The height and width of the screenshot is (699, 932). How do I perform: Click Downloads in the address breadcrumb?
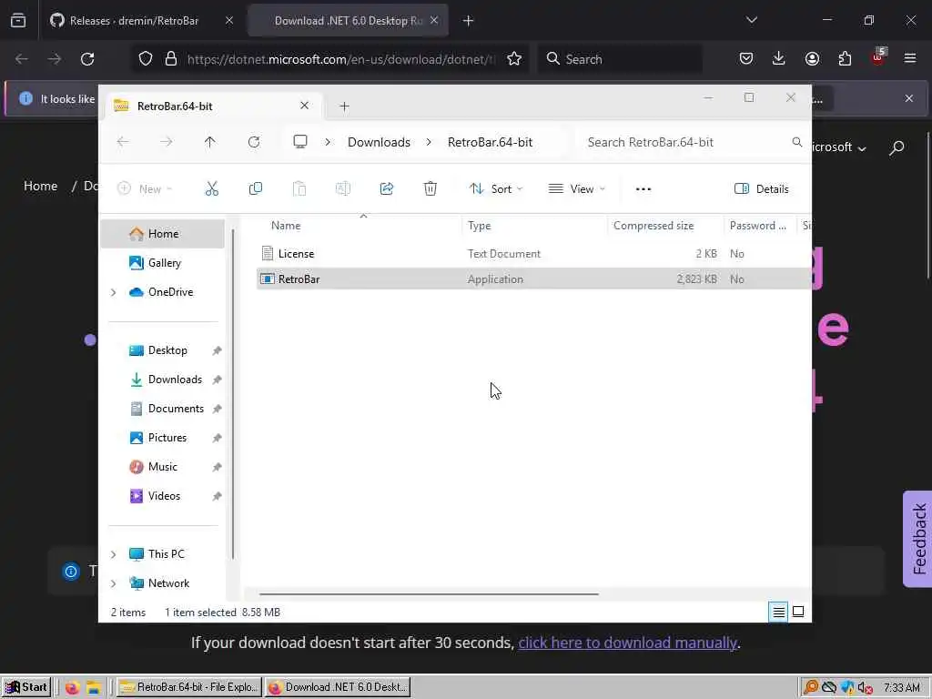click(x=379, y=142)
